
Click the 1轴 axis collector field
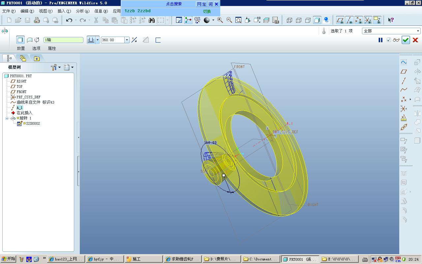(63, 40)
